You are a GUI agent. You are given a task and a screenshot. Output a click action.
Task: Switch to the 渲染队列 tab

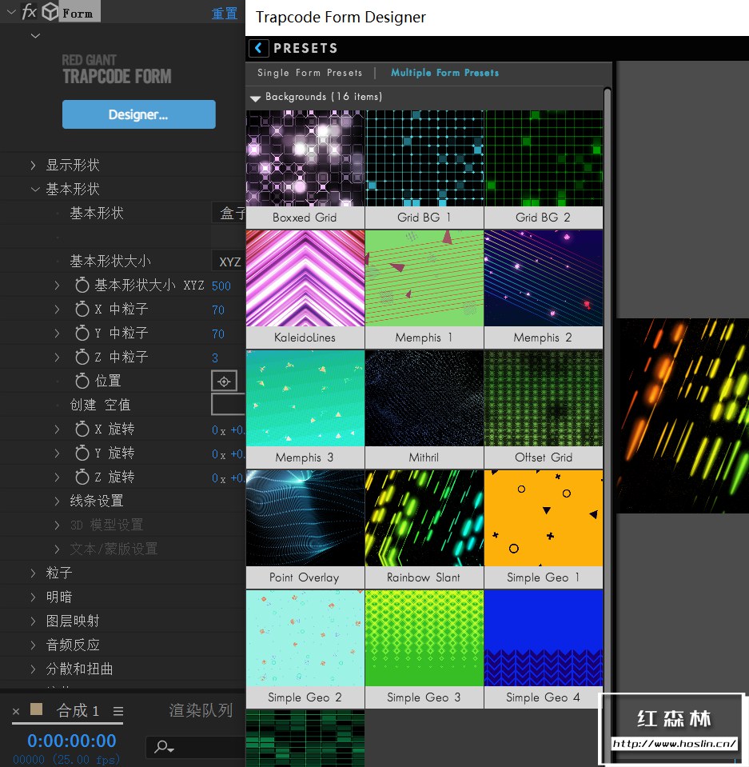(201, 710)
